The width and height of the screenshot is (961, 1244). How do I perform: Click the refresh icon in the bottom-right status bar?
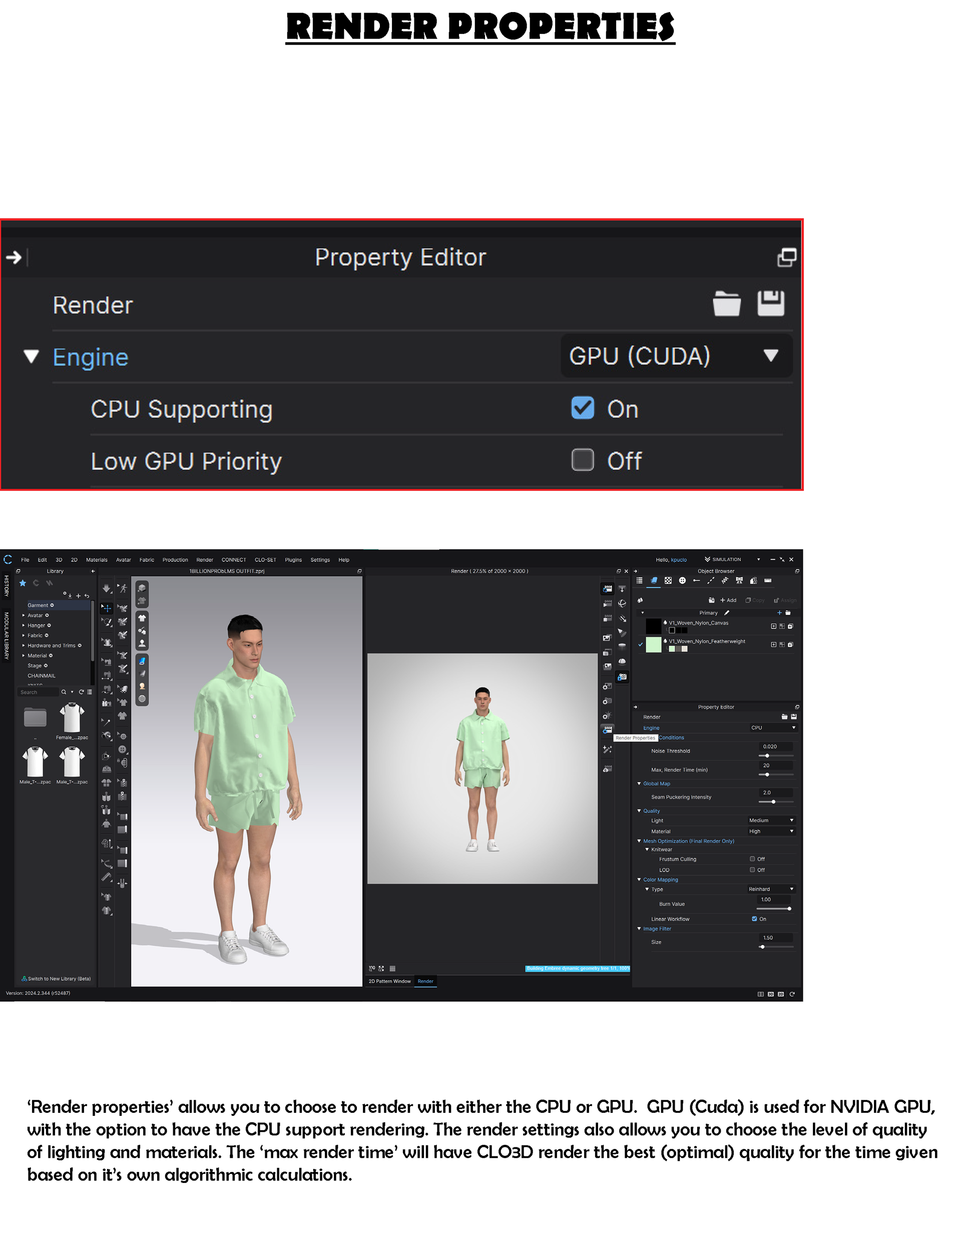click(x=792, y=994)
